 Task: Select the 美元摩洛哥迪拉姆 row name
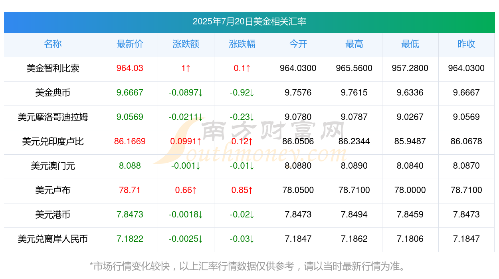coord(53,117)
